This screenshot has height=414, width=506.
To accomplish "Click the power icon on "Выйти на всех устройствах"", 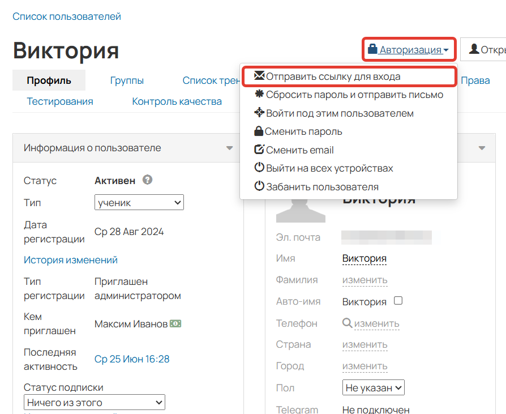I will [x=259, y=168].
